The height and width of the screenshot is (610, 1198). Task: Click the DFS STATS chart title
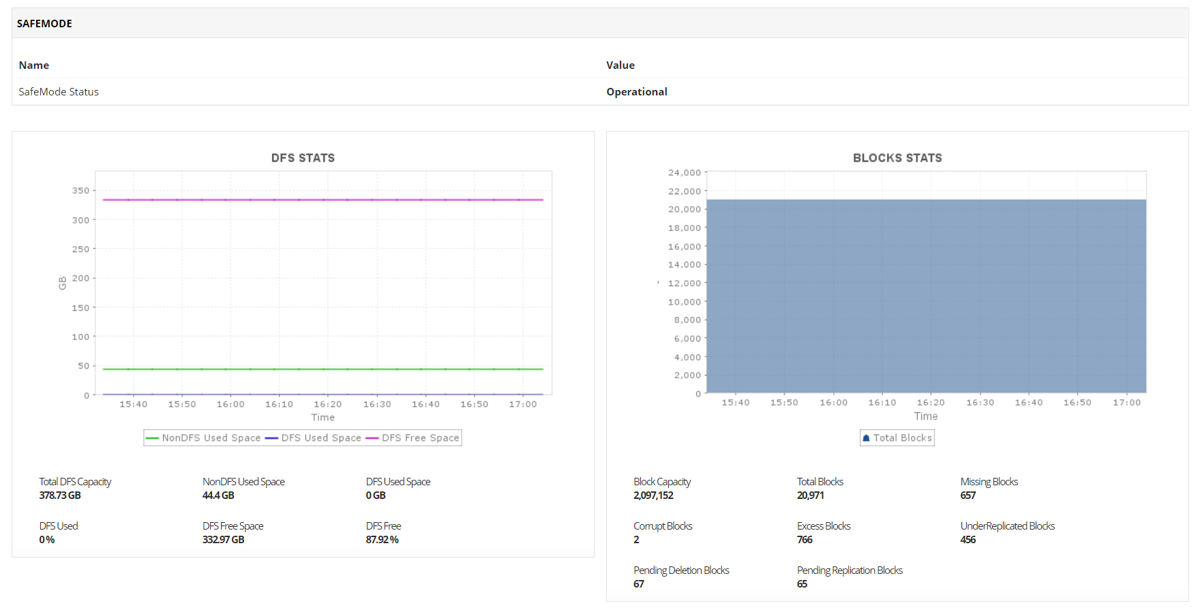point(303,158)
